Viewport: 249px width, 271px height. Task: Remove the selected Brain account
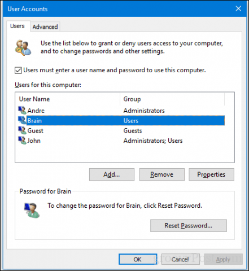pos(162,174)
